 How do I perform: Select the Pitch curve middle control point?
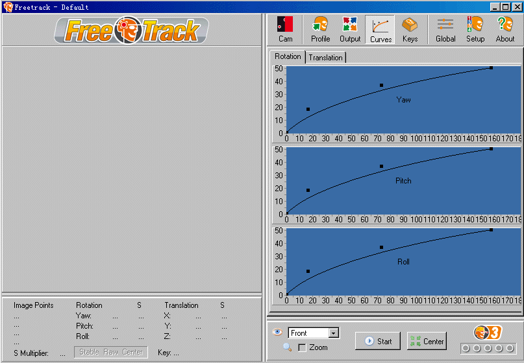(x=381, y=166)
